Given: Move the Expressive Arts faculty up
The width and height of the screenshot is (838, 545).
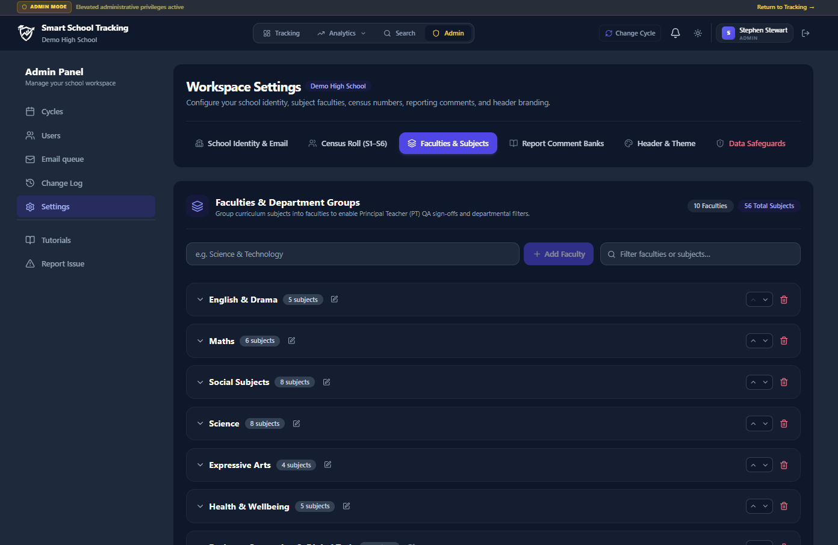Looking at the screenshot, I should [x=753, y=465].
